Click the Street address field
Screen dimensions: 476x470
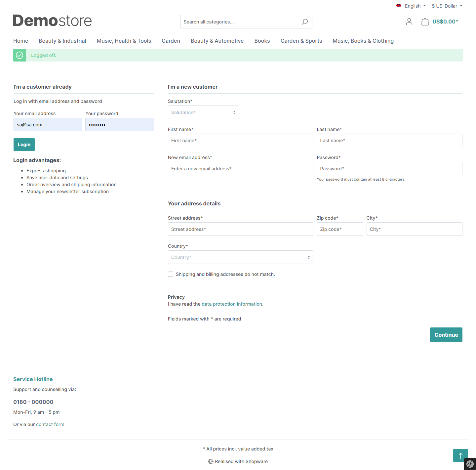(241, 229)
